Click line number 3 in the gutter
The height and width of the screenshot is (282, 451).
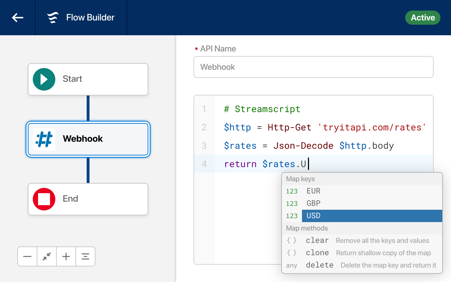coord(204,146)
